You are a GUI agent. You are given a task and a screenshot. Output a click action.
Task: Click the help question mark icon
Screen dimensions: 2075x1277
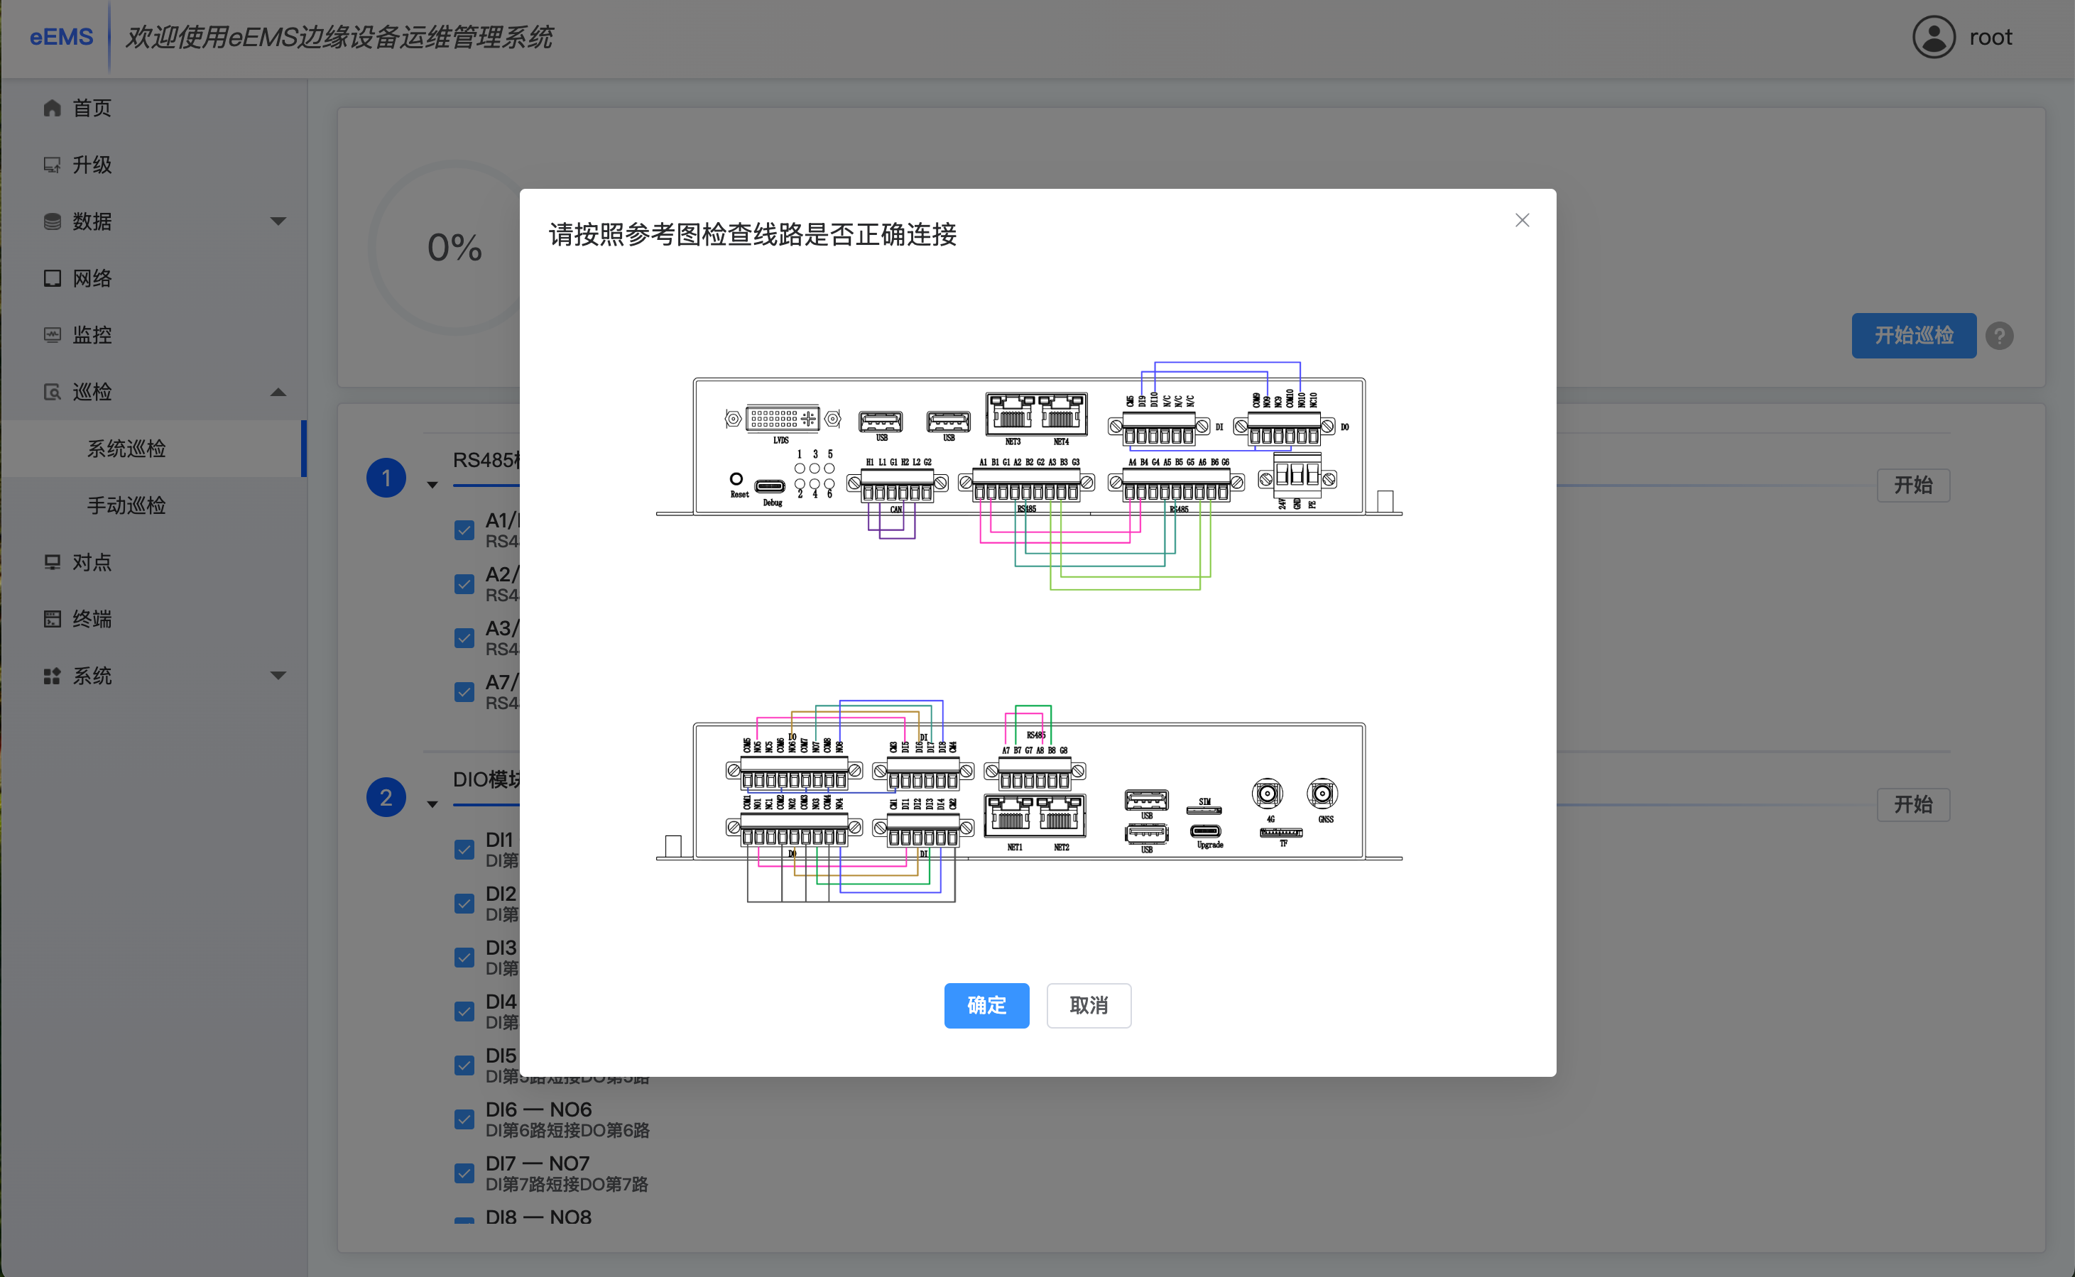coord(1999,336)
